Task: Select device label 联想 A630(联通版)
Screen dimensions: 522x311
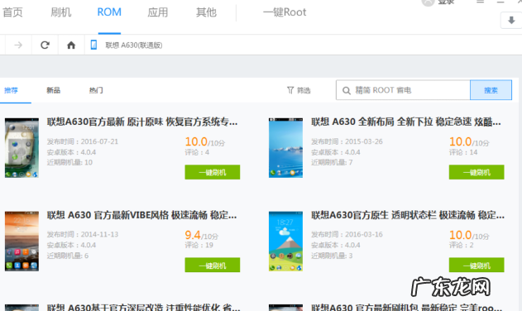Action: tap(134, 45)
